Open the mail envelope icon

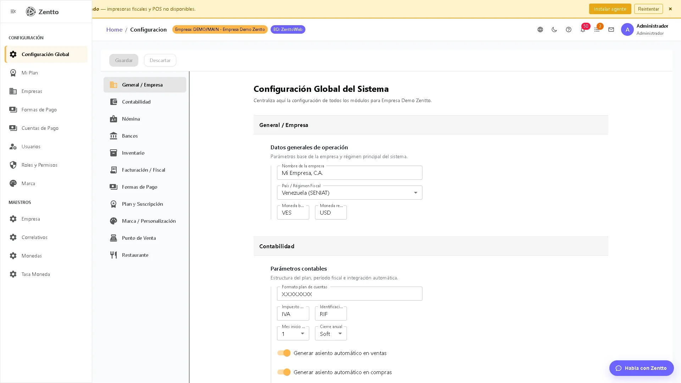click(x=611, y=29)
